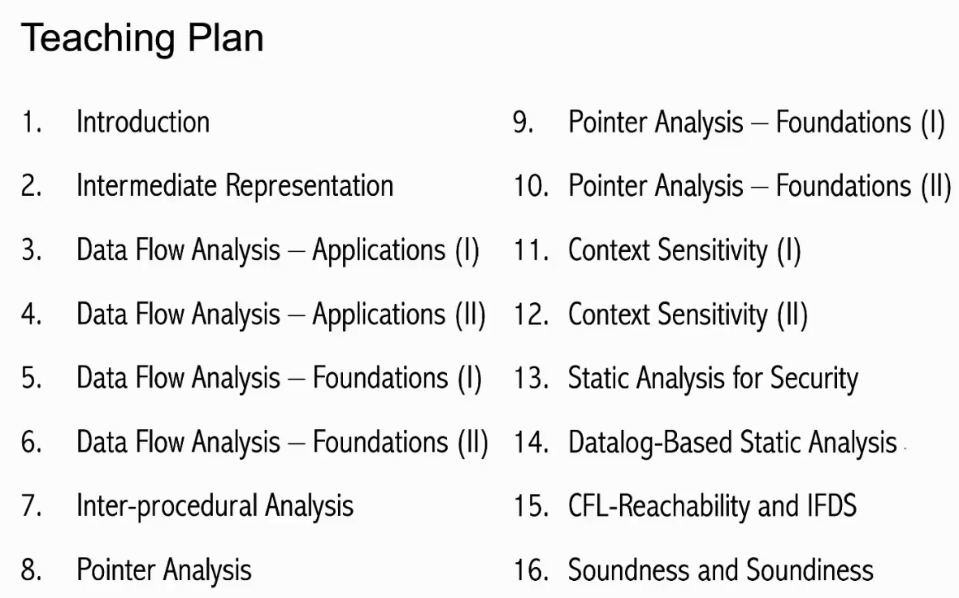The image size is (959, 598).
Task: Click the red dot after Datalog-Based Static Analysis
Action: point(905,448)
